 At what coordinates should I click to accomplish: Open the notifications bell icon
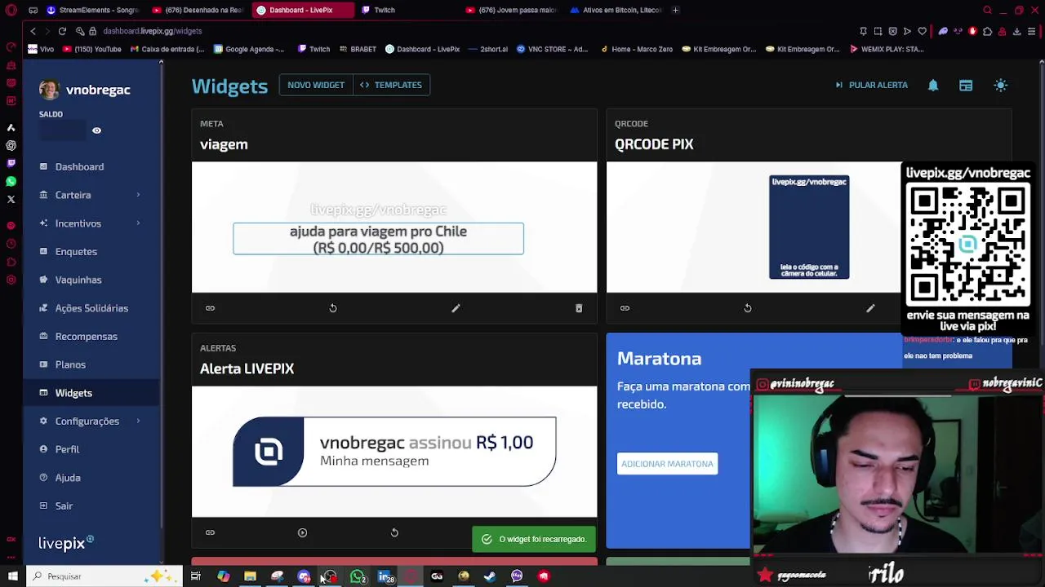coord(933,85)
